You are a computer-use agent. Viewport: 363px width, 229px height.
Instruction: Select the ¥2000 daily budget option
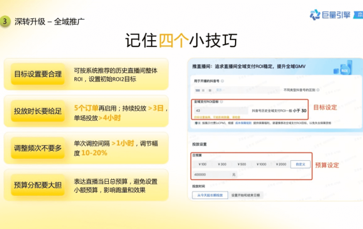point(281,164)
